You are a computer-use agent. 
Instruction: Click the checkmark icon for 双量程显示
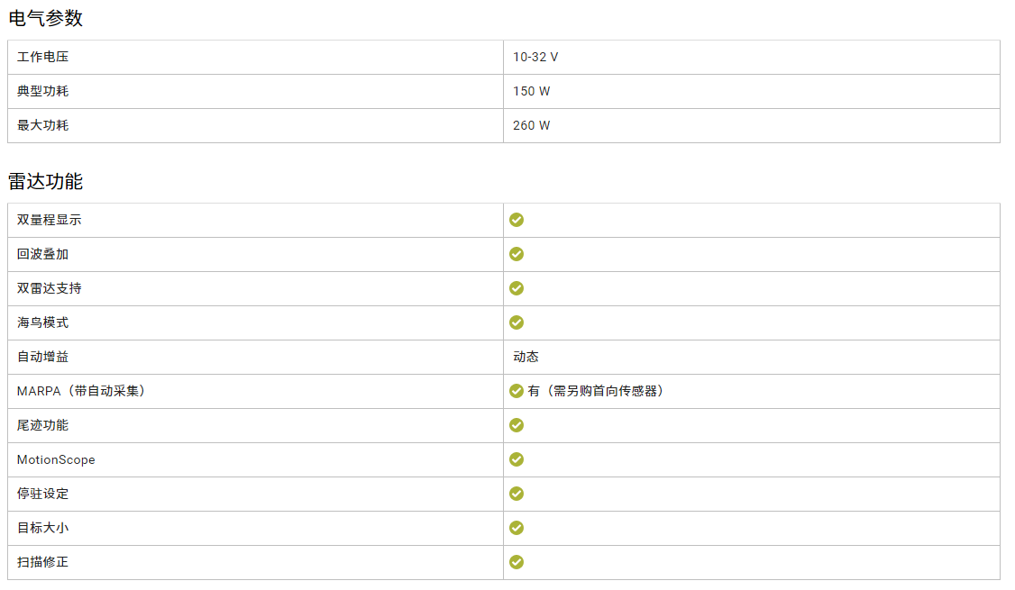(x=517, y=220)
